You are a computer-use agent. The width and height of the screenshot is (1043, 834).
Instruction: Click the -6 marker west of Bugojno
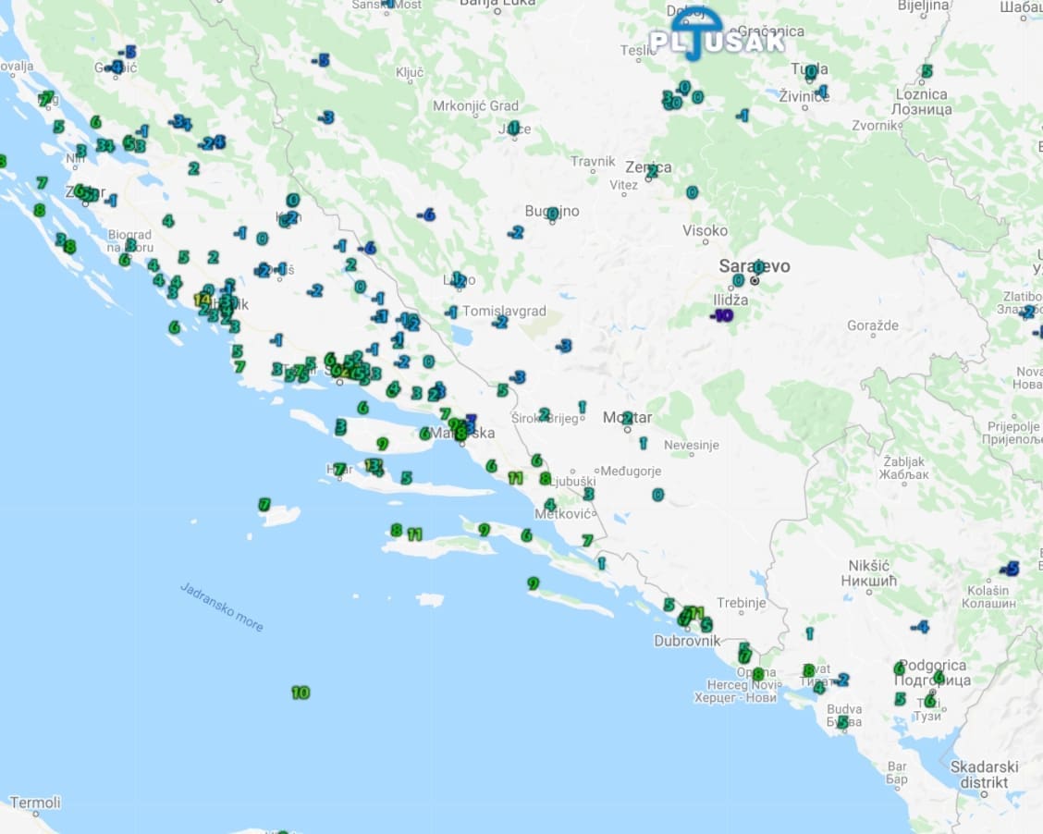[x=426, y=215]
